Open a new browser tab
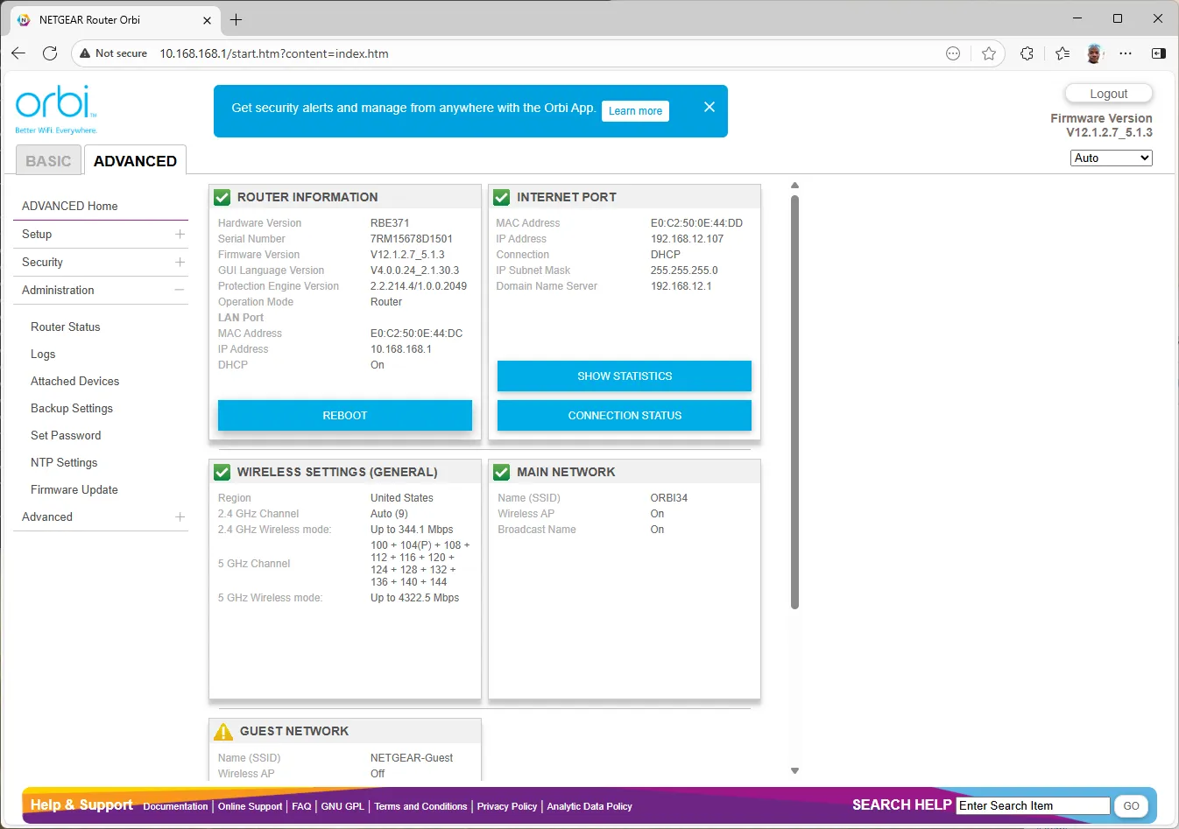 coord(236,19)
